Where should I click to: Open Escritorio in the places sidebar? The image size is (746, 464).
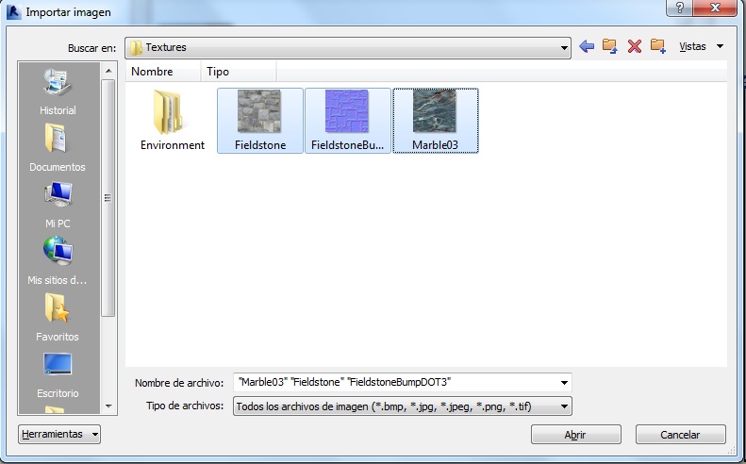pyautogui.click(x=58, y=375)
